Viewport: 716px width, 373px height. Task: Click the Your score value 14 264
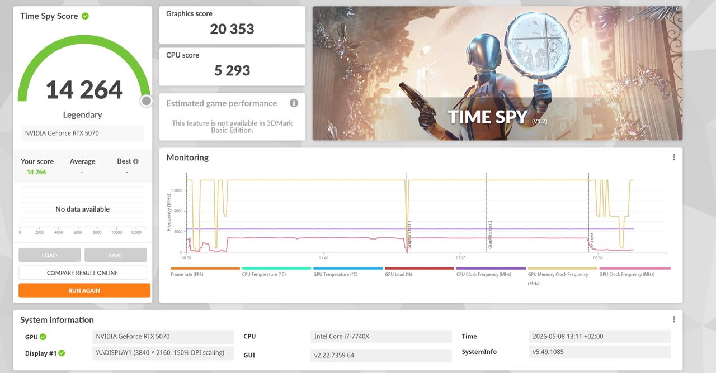(x=37, y=172)
